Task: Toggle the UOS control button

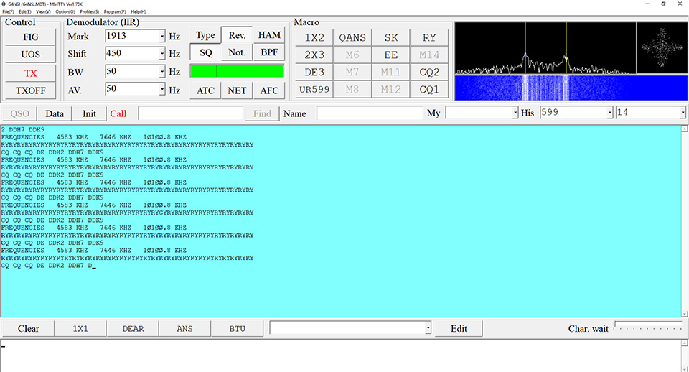Action: [x=30, y=55]
